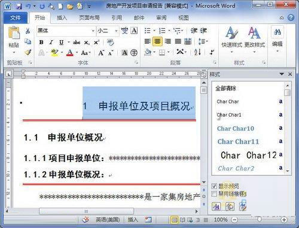
Task: Open the font size dropdown
Action: click(x=116, y=31)
